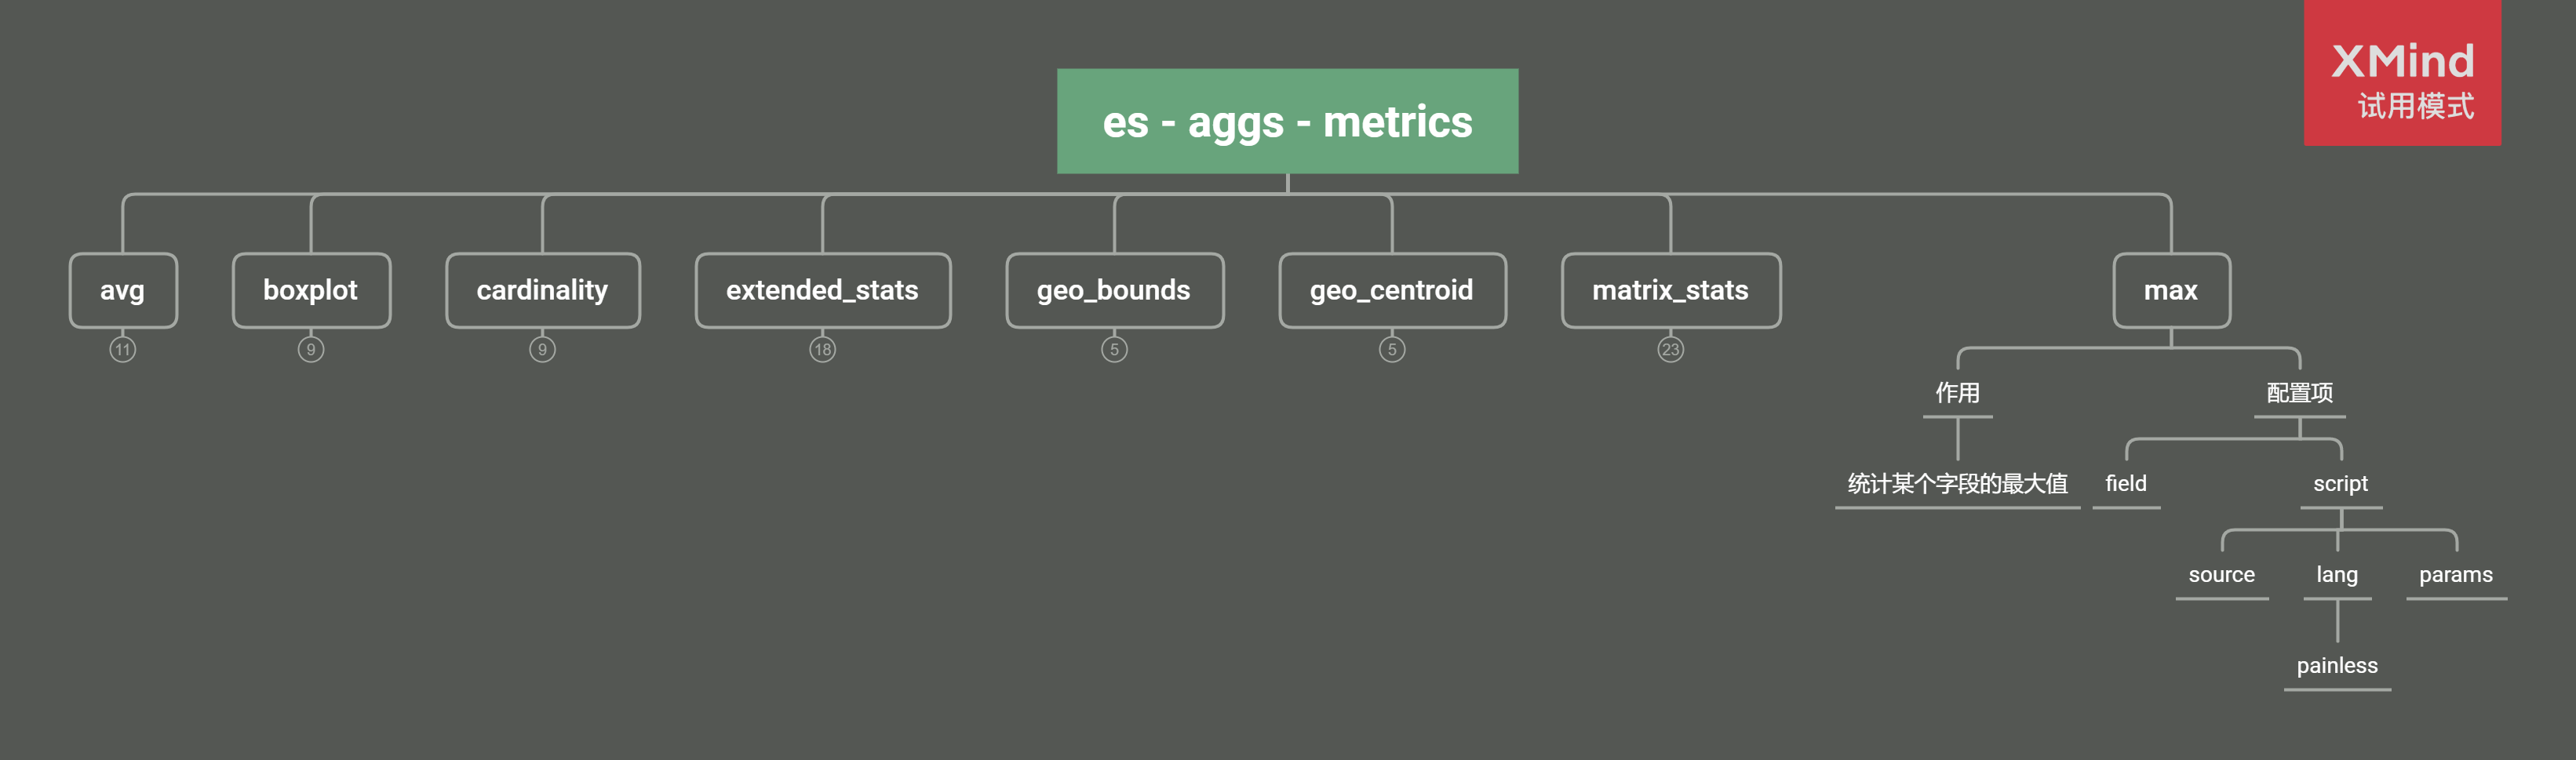
Task: Select the field subtopic
Action: 2125,484
